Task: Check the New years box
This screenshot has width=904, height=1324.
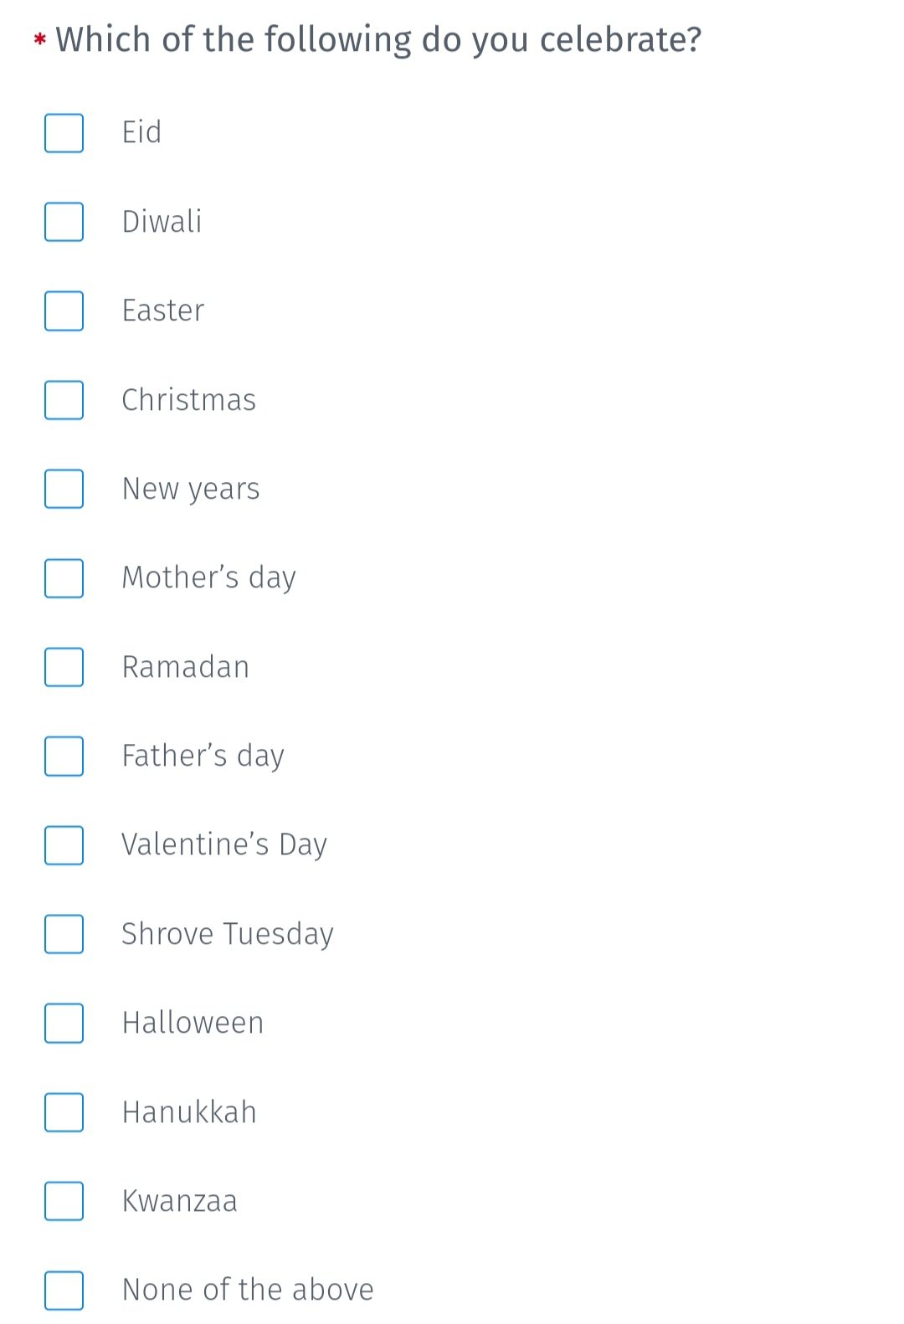Action: click(64, 489)
